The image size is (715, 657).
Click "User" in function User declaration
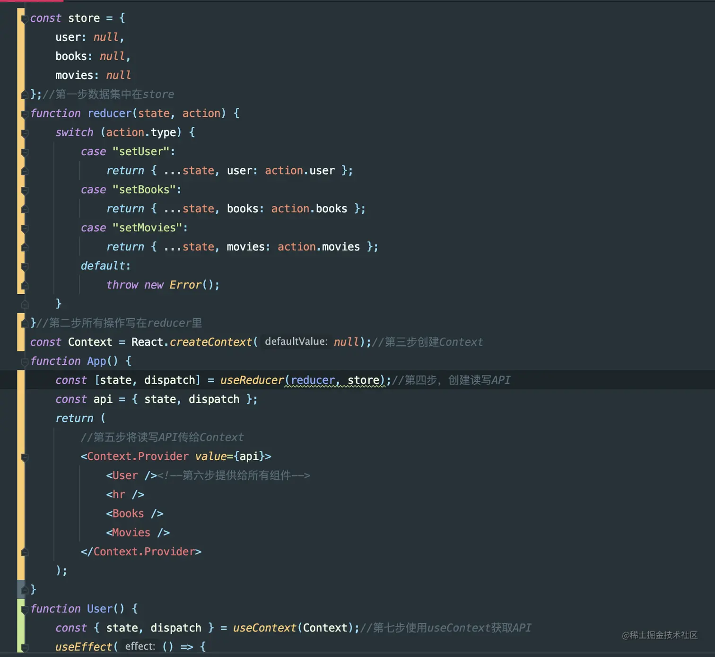100,609
